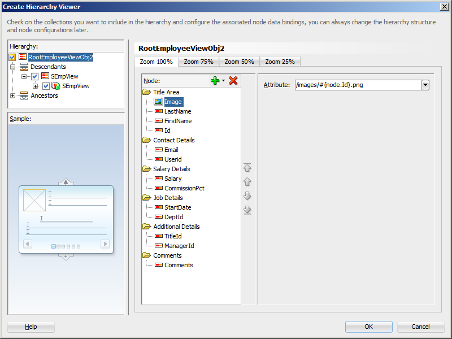Image resolution: width=452 pixels, height=339 pixels.
Task: Move node to top arrow icon
Action: pos(247,168)
